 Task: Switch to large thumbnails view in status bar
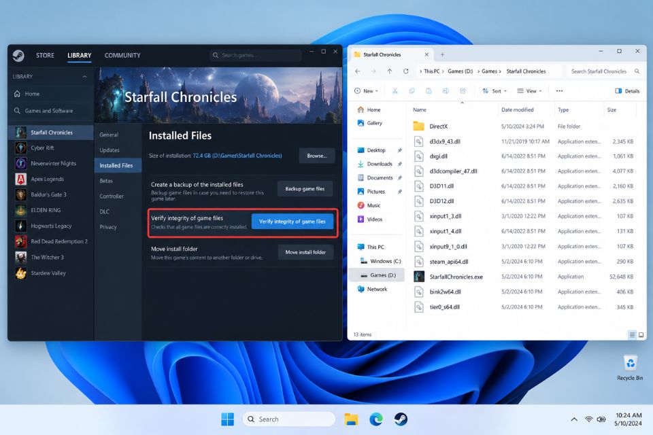point(641,334)
